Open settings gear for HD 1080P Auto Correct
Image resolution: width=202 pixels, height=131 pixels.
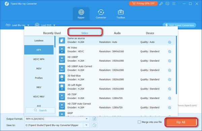170,70
